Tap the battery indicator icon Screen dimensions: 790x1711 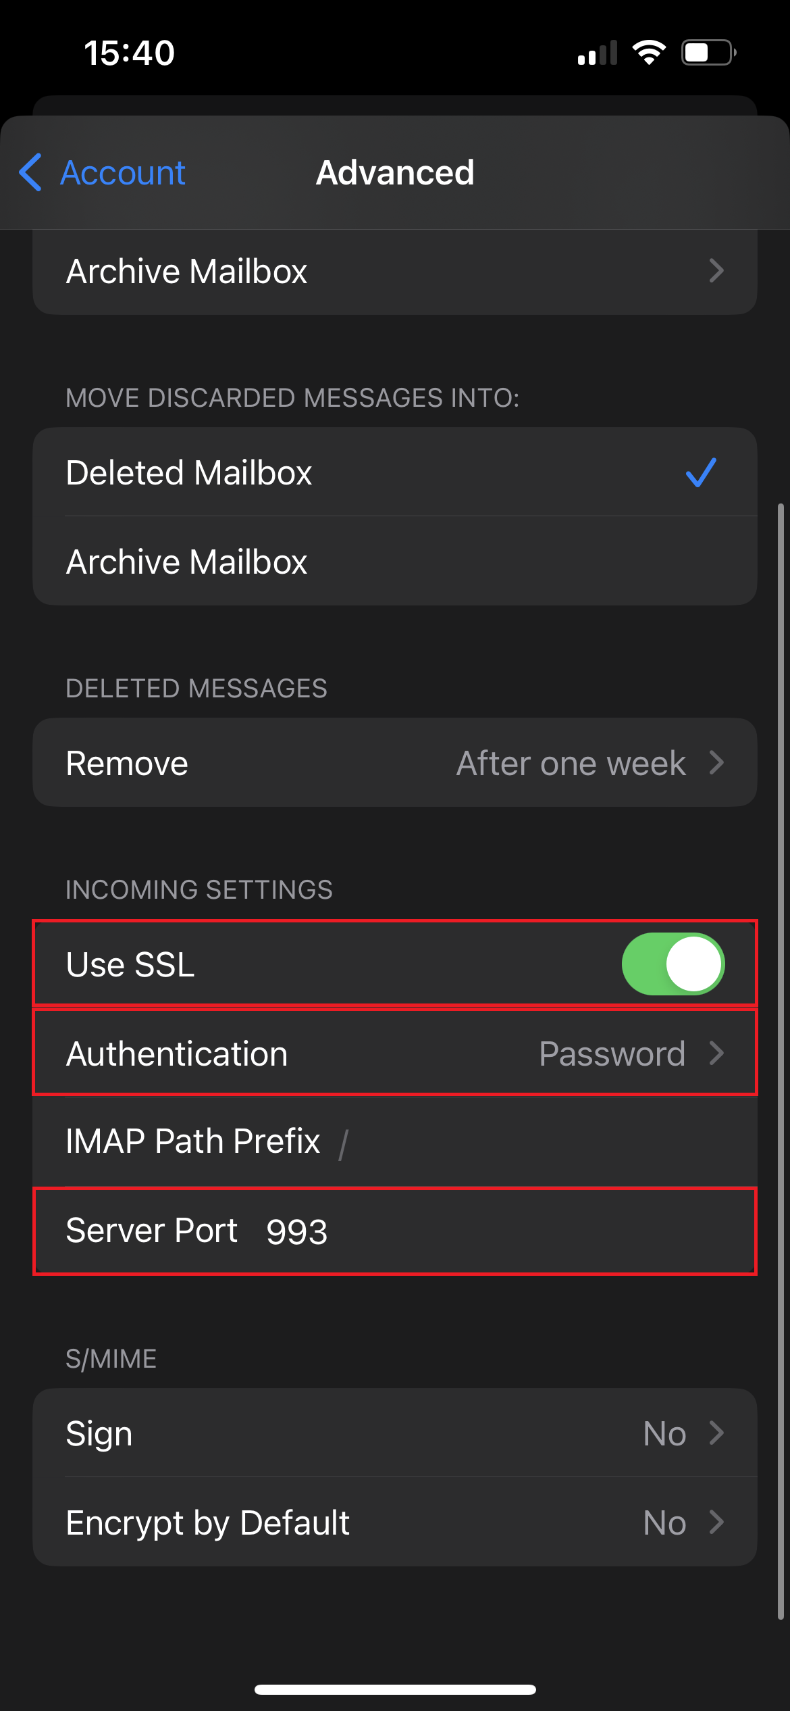pos(705,52)
